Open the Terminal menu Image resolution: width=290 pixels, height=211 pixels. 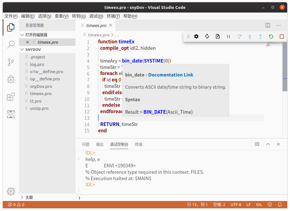click(113, 16)
